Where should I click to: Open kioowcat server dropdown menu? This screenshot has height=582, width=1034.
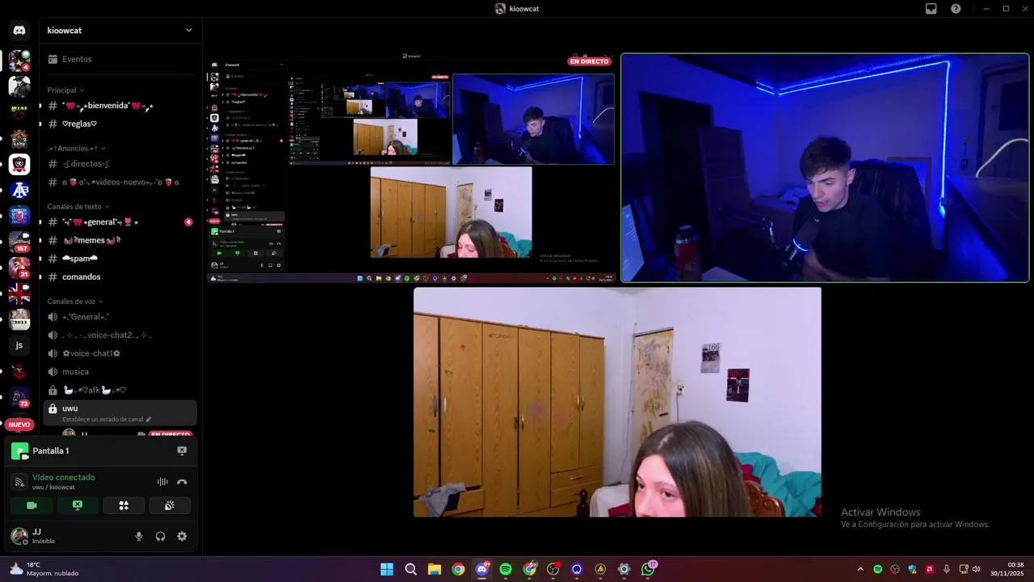click(120, 30)
